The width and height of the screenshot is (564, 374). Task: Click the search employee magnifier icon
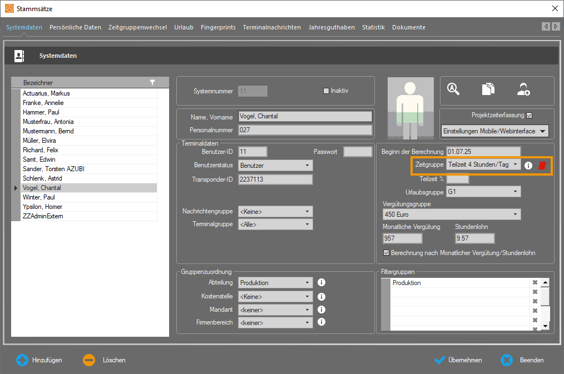point(453,89)
